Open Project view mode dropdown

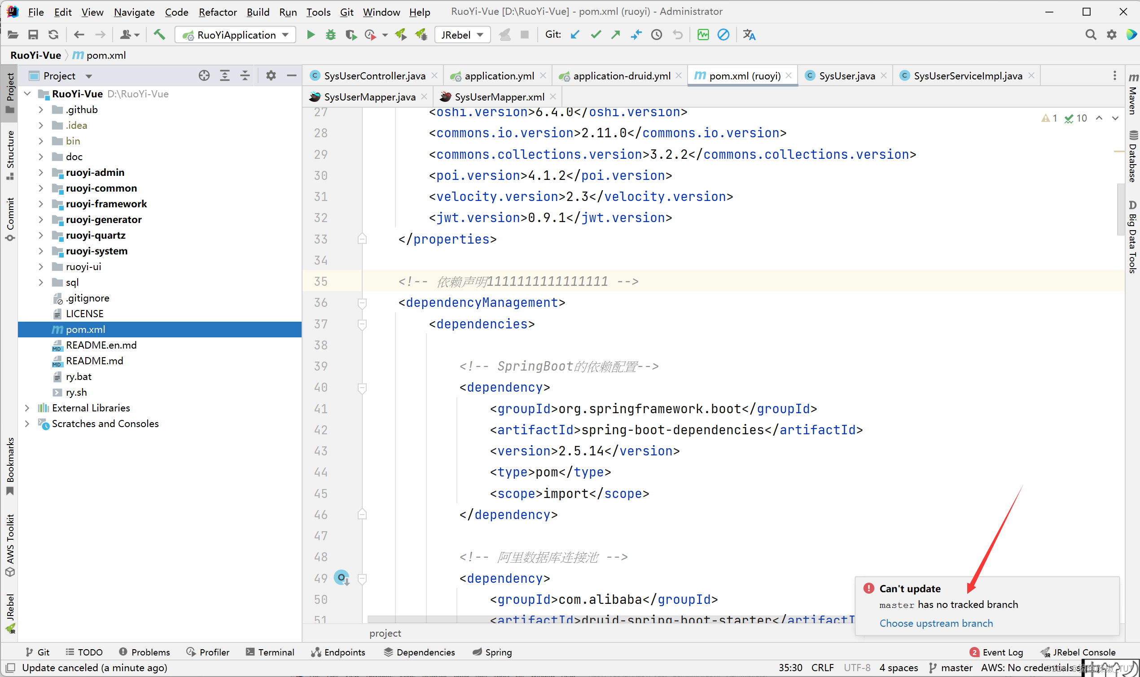[x=88, y=76]
